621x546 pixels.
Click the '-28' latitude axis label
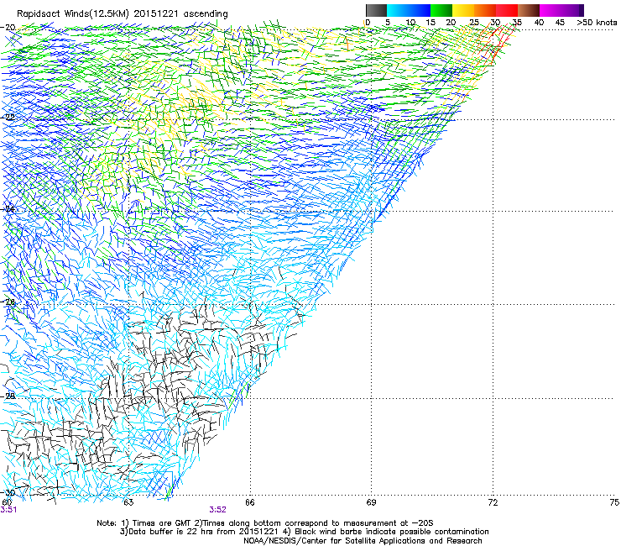(8, 396)
